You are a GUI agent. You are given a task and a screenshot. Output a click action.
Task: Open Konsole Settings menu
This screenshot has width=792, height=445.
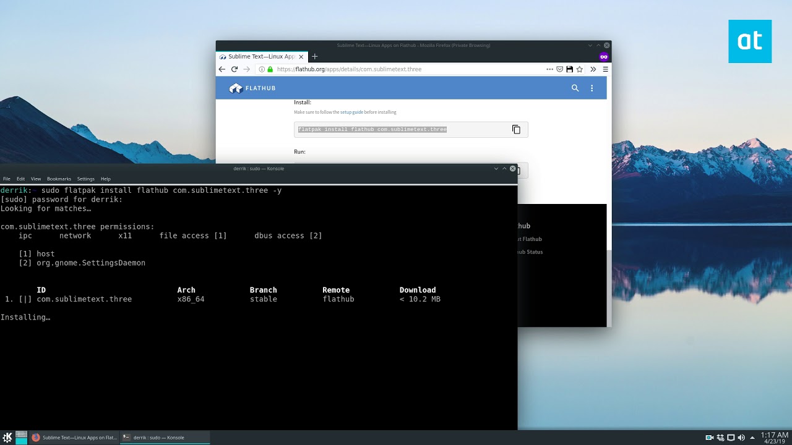pyautogui.click(x=86, y=179)
